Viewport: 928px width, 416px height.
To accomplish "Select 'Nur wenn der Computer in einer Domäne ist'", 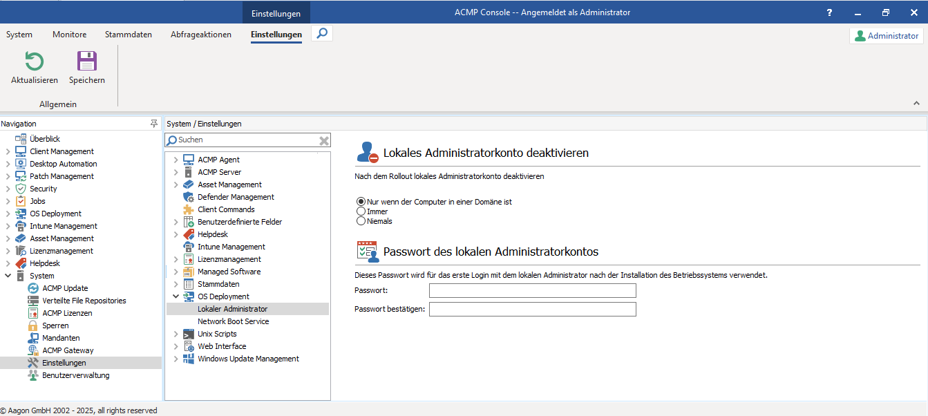I will tap(360, 202).
